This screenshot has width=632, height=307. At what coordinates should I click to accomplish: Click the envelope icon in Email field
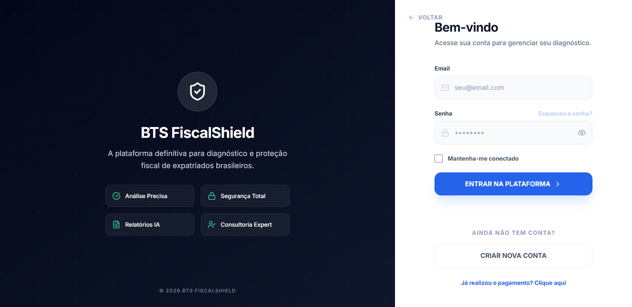tap(445, 88)
